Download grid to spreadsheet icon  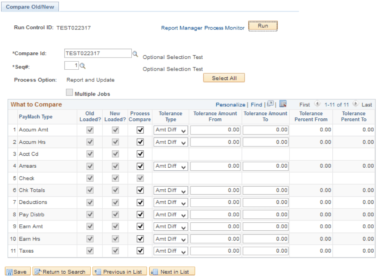283,104
